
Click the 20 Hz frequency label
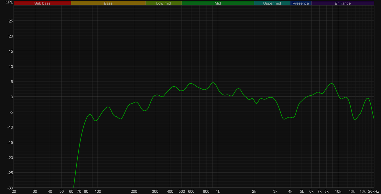pos(14,191)
